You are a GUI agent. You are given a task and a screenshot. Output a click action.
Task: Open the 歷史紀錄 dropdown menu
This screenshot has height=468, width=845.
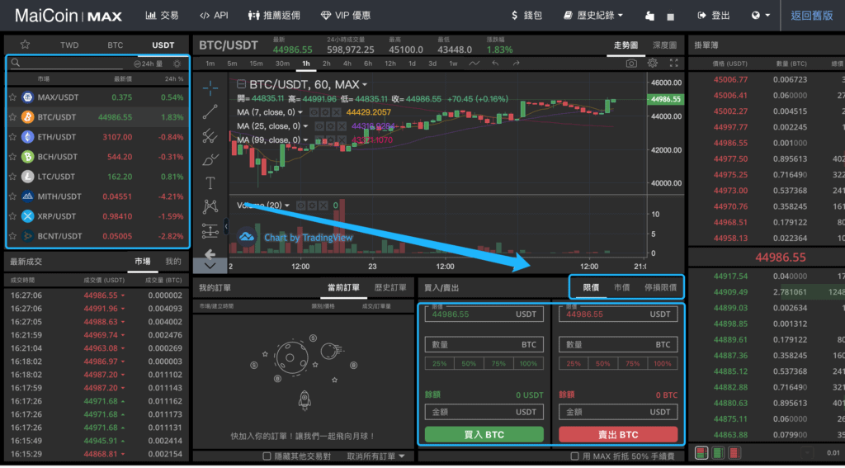click(592, 16)
